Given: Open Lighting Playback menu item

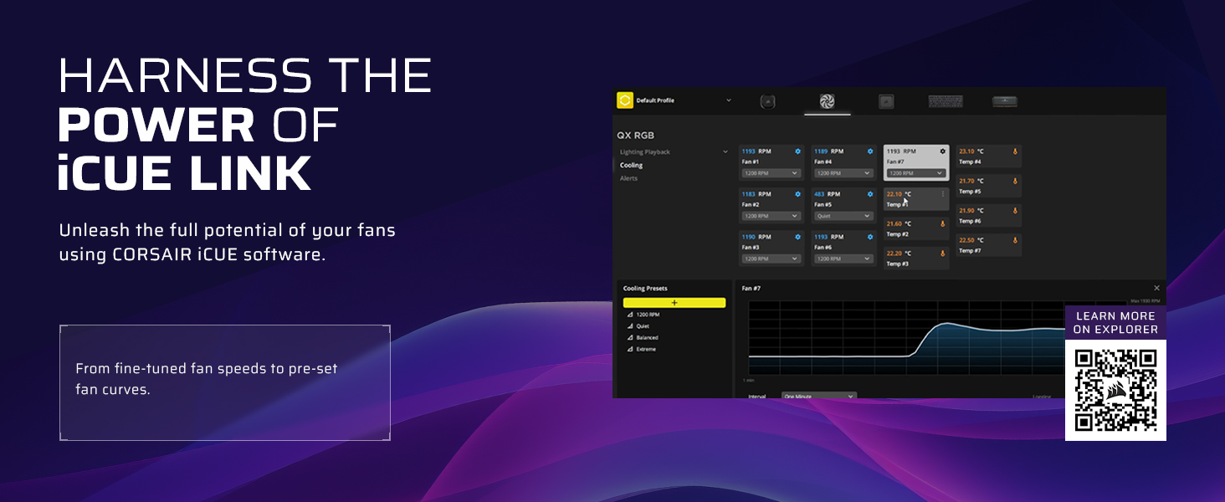Looking at the screenshot, I should coord(645,152).
